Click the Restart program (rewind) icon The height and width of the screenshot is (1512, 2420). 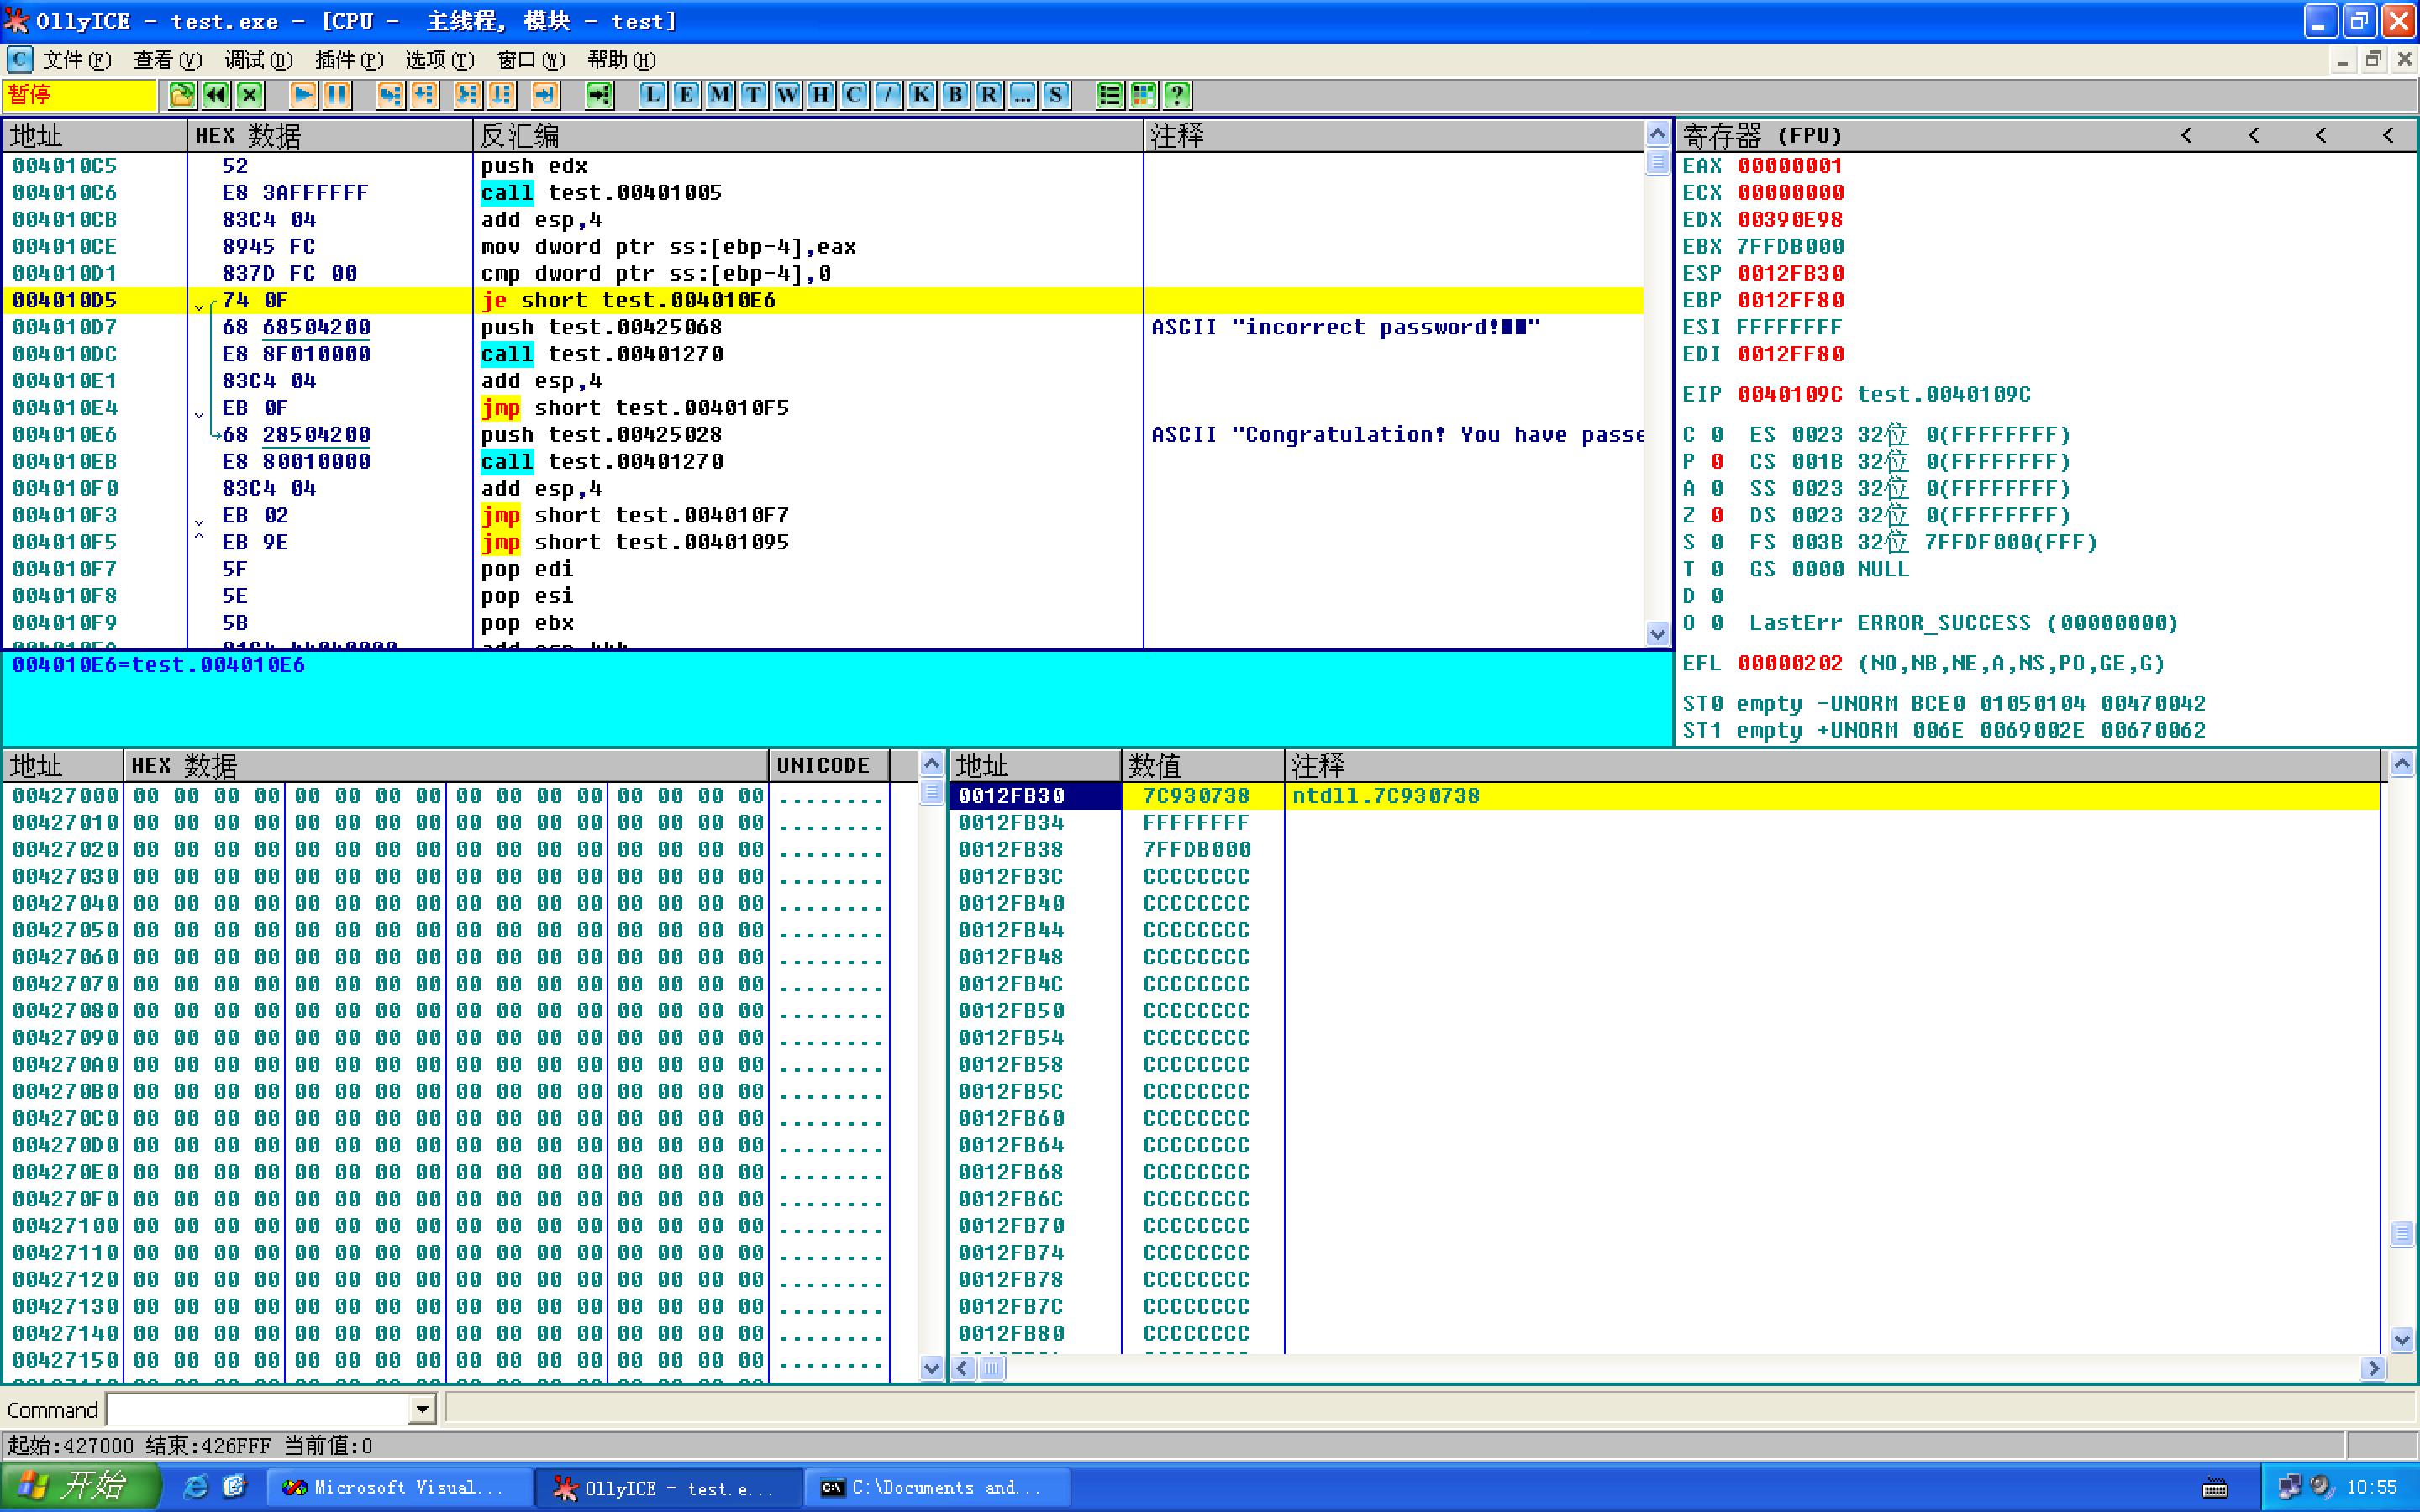216,95
